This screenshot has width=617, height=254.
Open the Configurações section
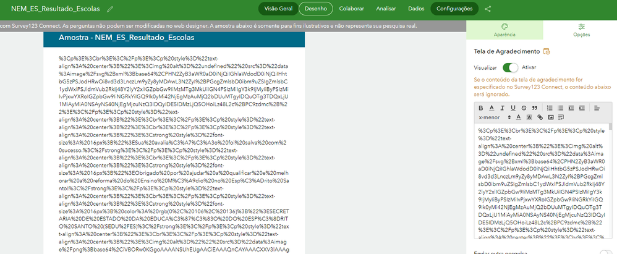454,9
